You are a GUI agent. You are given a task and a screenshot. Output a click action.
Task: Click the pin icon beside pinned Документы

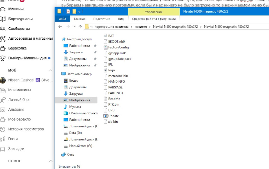pyautogui.click(x=95, y=59)
